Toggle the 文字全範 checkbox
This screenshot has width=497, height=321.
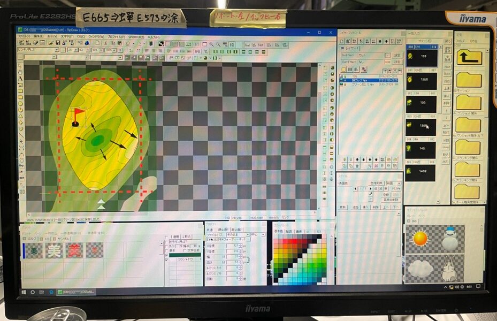point(185,249)
